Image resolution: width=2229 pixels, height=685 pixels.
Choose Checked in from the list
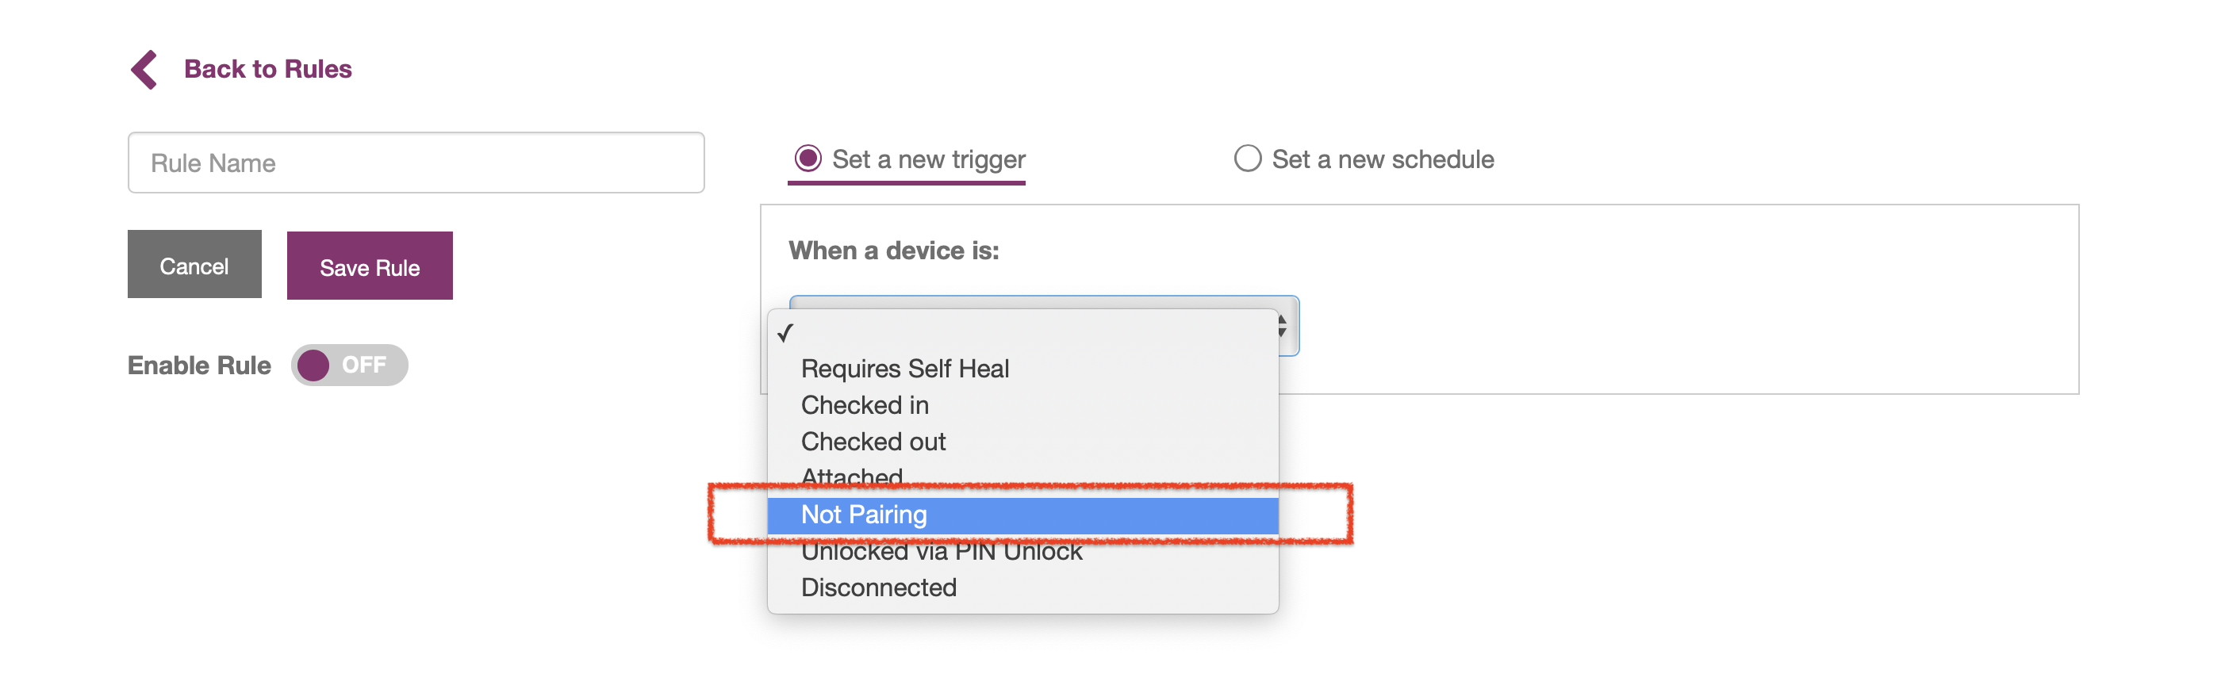[x=865, y=405]
